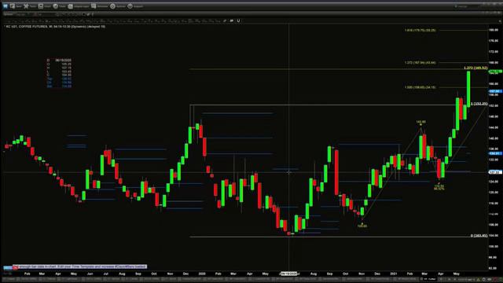Image resolution: width=503 pixels, height=283 pixels.
Task: Select the 1.272 (167.94) Fibonacci label
Action: [x=420, y=63]
